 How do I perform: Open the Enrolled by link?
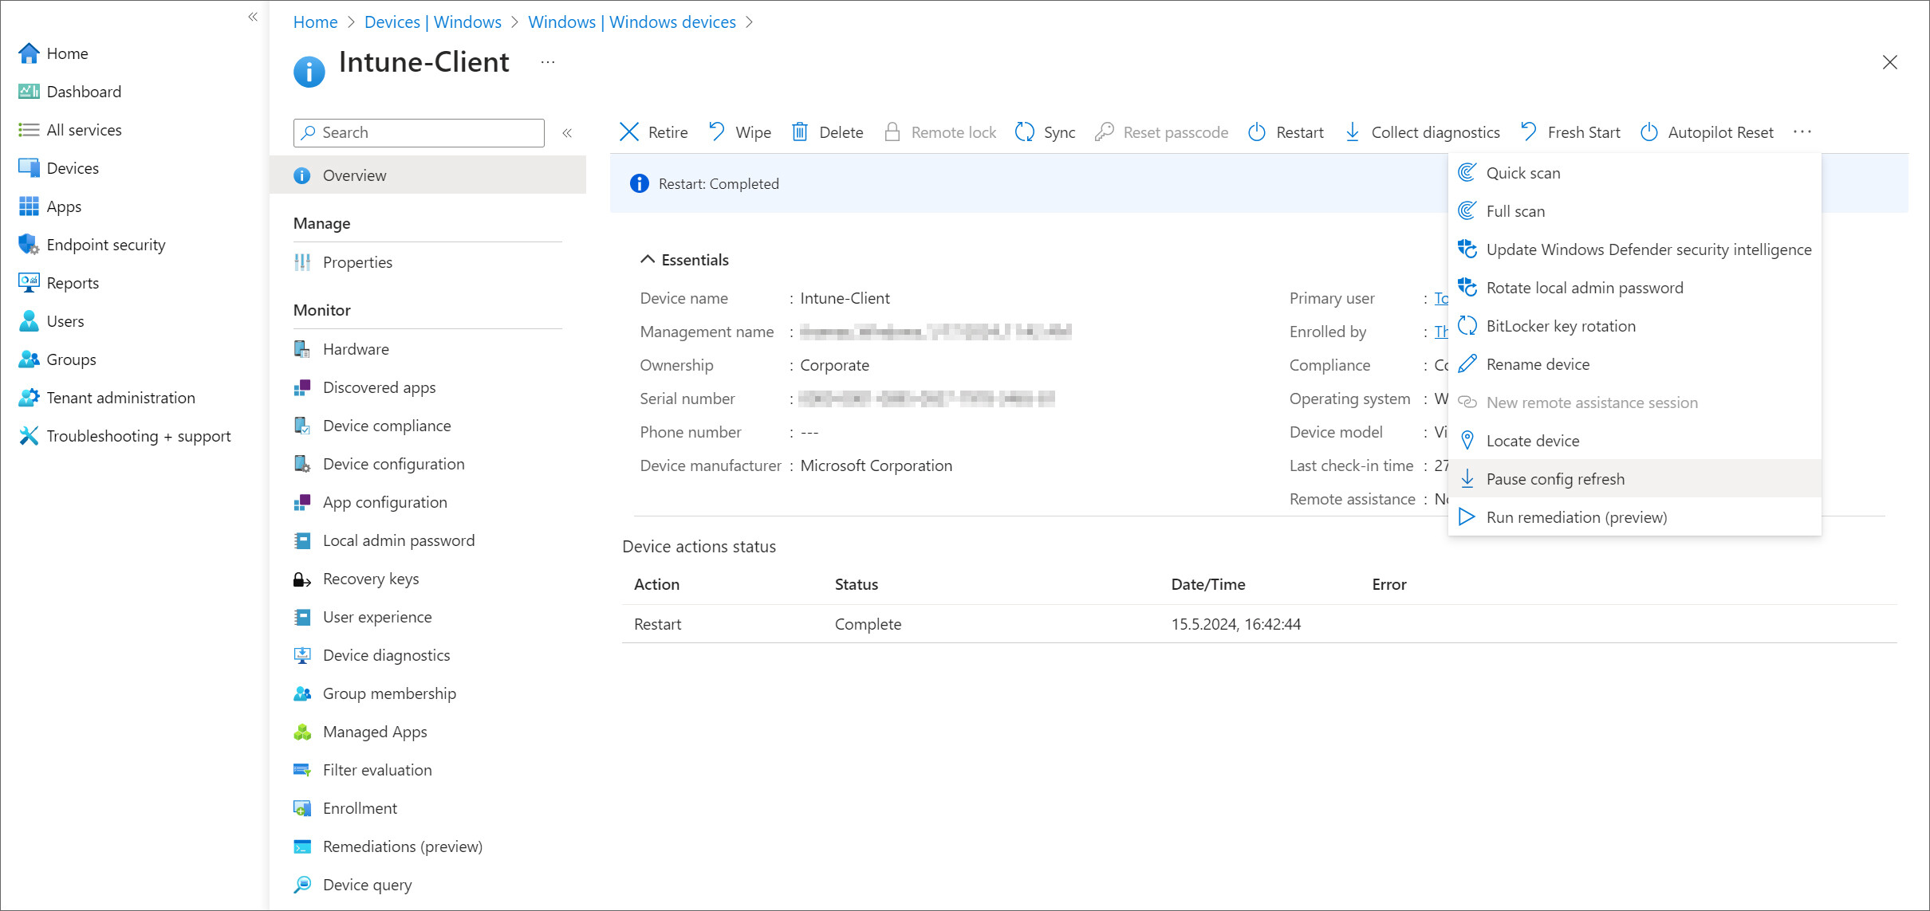(x=1441, y=332)
